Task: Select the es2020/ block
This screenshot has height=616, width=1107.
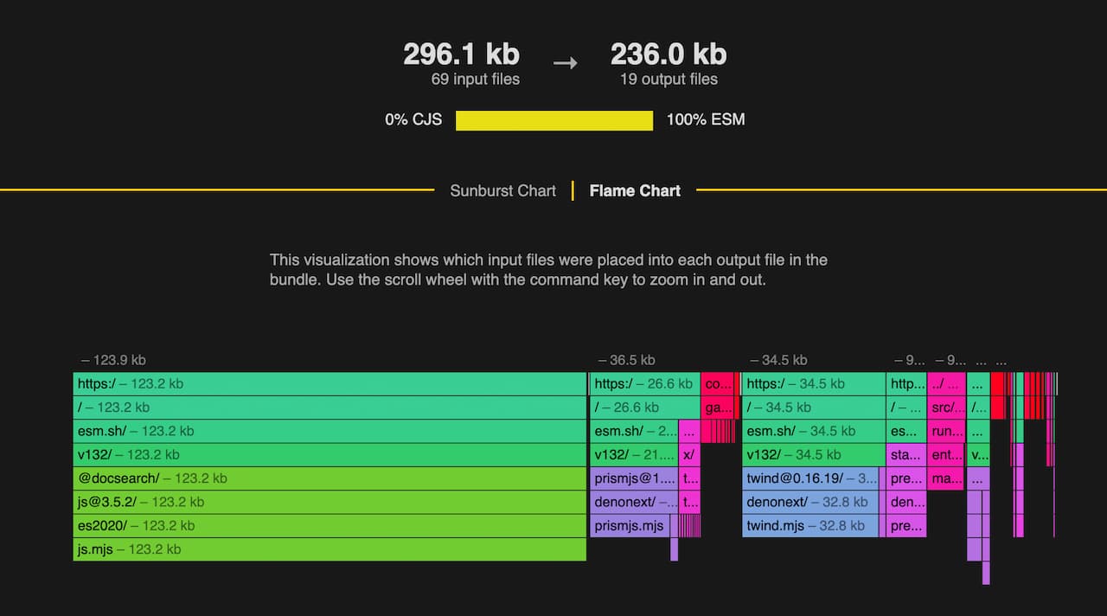Action: pos(329,525)
